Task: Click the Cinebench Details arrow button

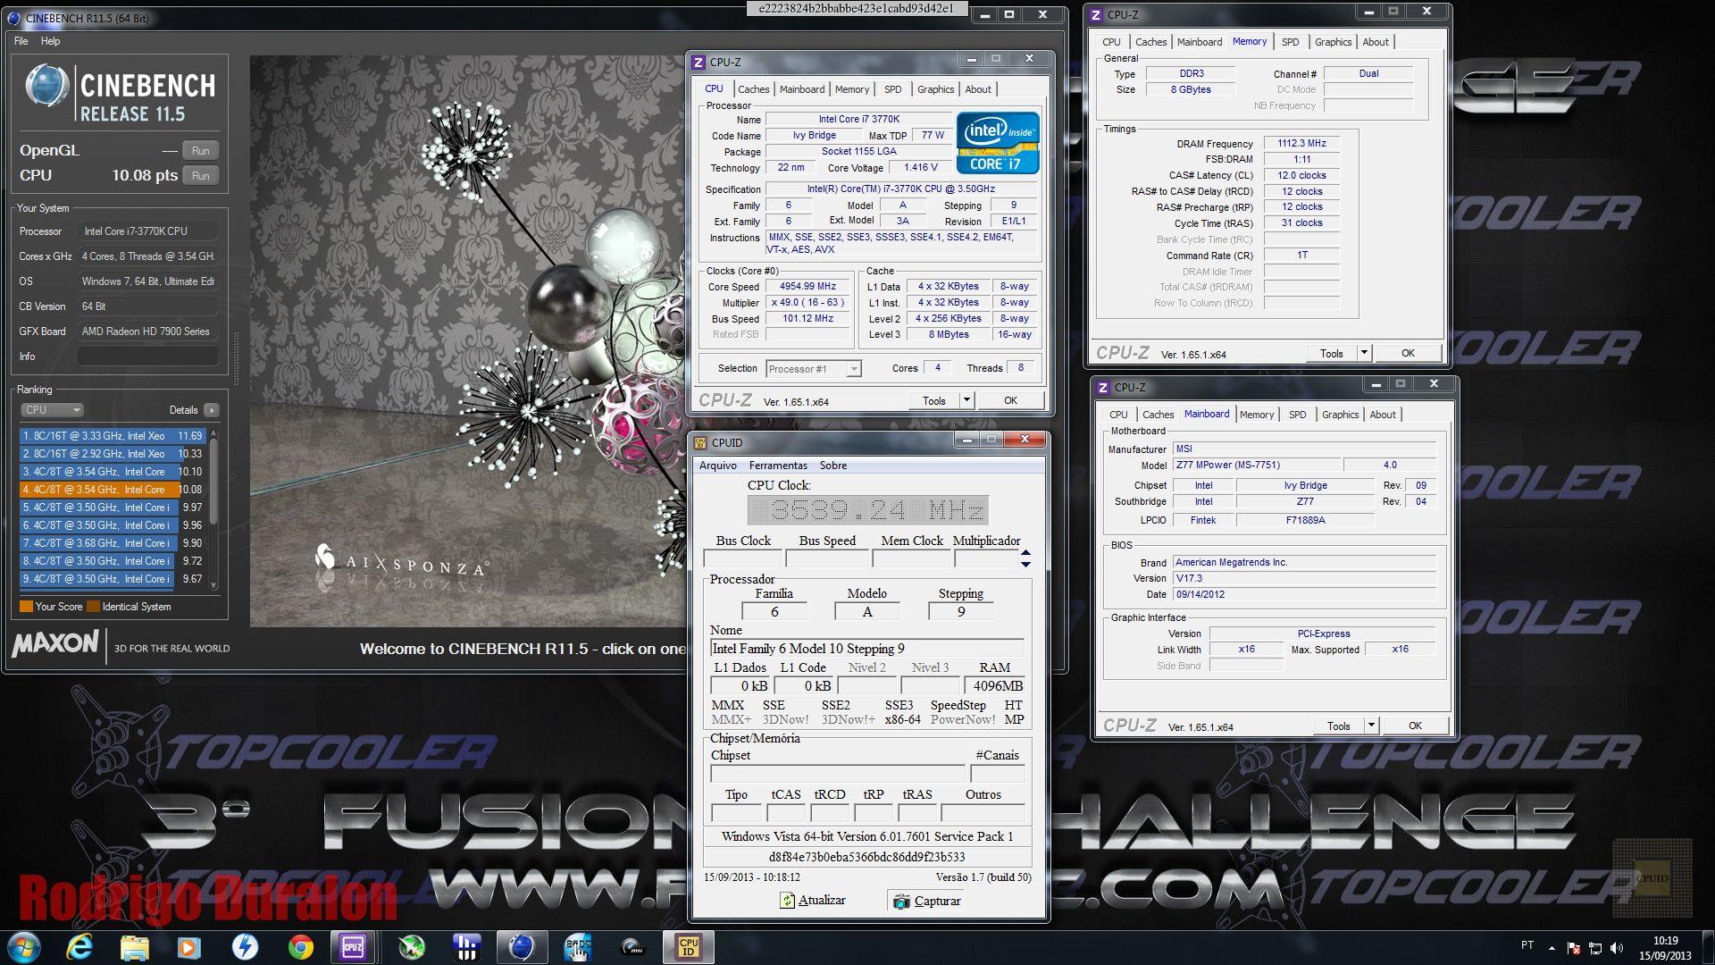Action: [211, 410]
